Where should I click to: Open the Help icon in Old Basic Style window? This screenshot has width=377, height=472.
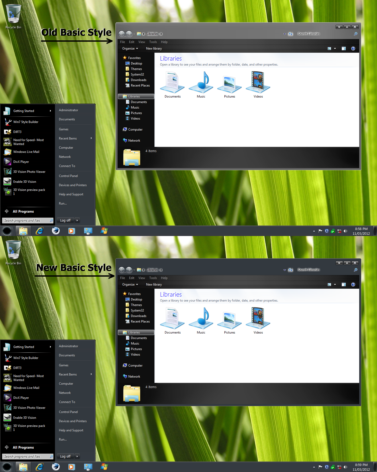(353, 49)
